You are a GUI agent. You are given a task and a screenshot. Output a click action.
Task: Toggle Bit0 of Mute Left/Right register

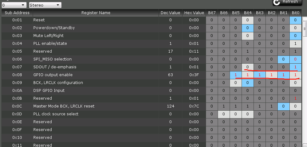pos(295,36)
